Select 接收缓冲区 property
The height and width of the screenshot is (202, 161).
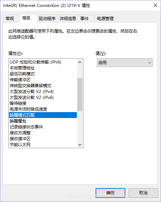(x=43, y=138)
